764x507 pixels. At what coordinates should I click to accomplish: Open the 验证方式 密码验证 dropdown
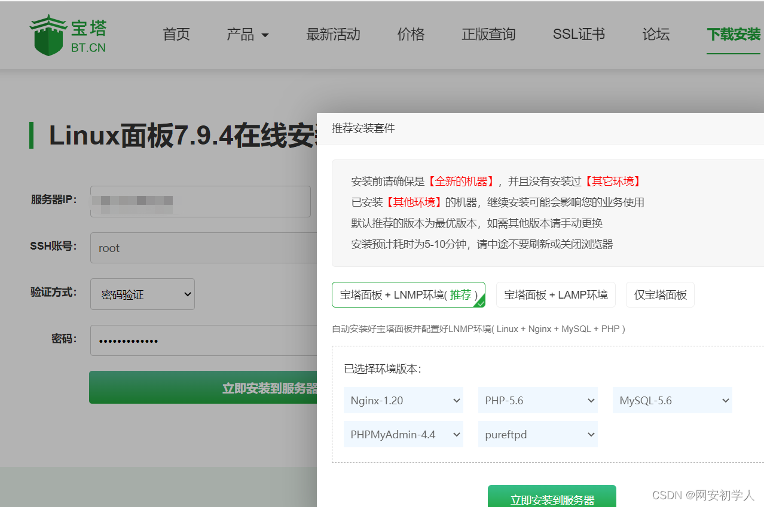point(142,294)
